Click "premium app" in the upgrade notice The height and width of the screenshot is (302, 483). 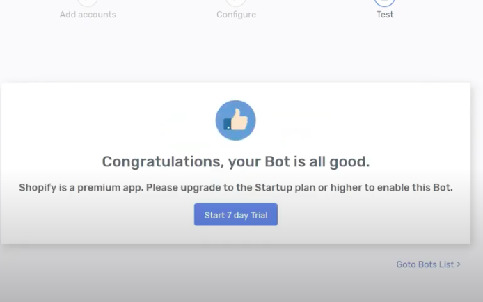108,189
